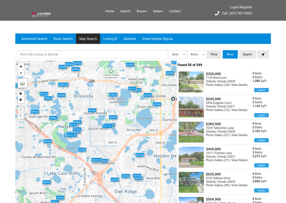Screen dimensions: 286x203
Task: Click the Login/Register link
Action: tap(241, 7)
